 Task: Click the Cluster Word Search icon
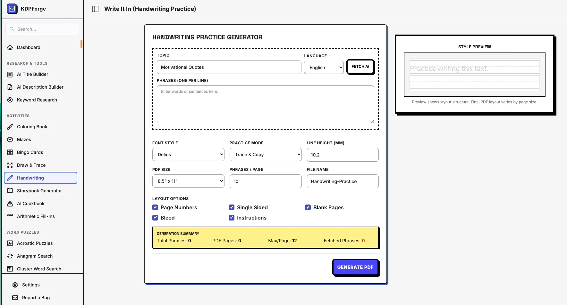(x=10, y=269)
